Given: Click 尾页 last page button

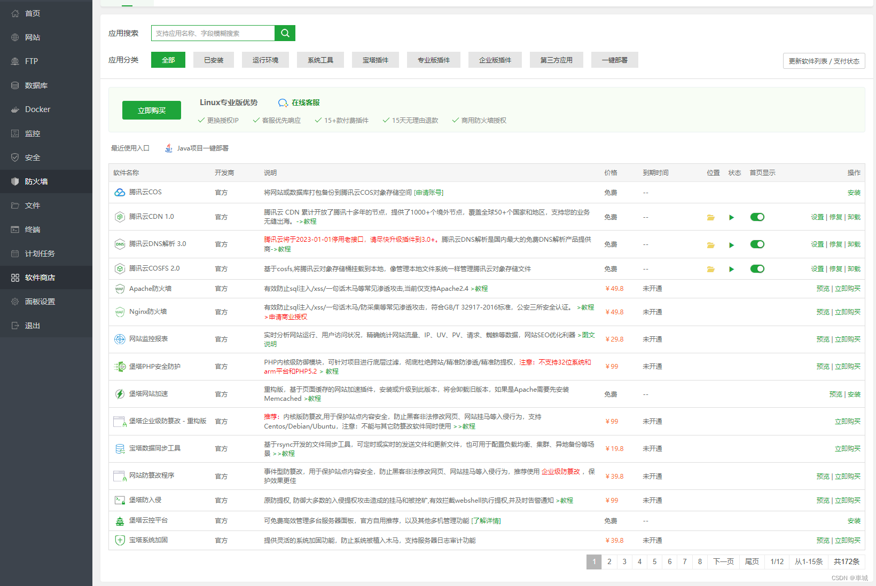Looking at the screenshot, I should (752, 561).
